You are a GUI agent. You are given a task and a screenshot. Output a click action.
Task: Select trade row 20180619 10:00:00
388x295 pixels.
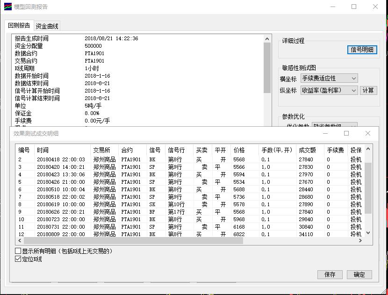point(190,204)
